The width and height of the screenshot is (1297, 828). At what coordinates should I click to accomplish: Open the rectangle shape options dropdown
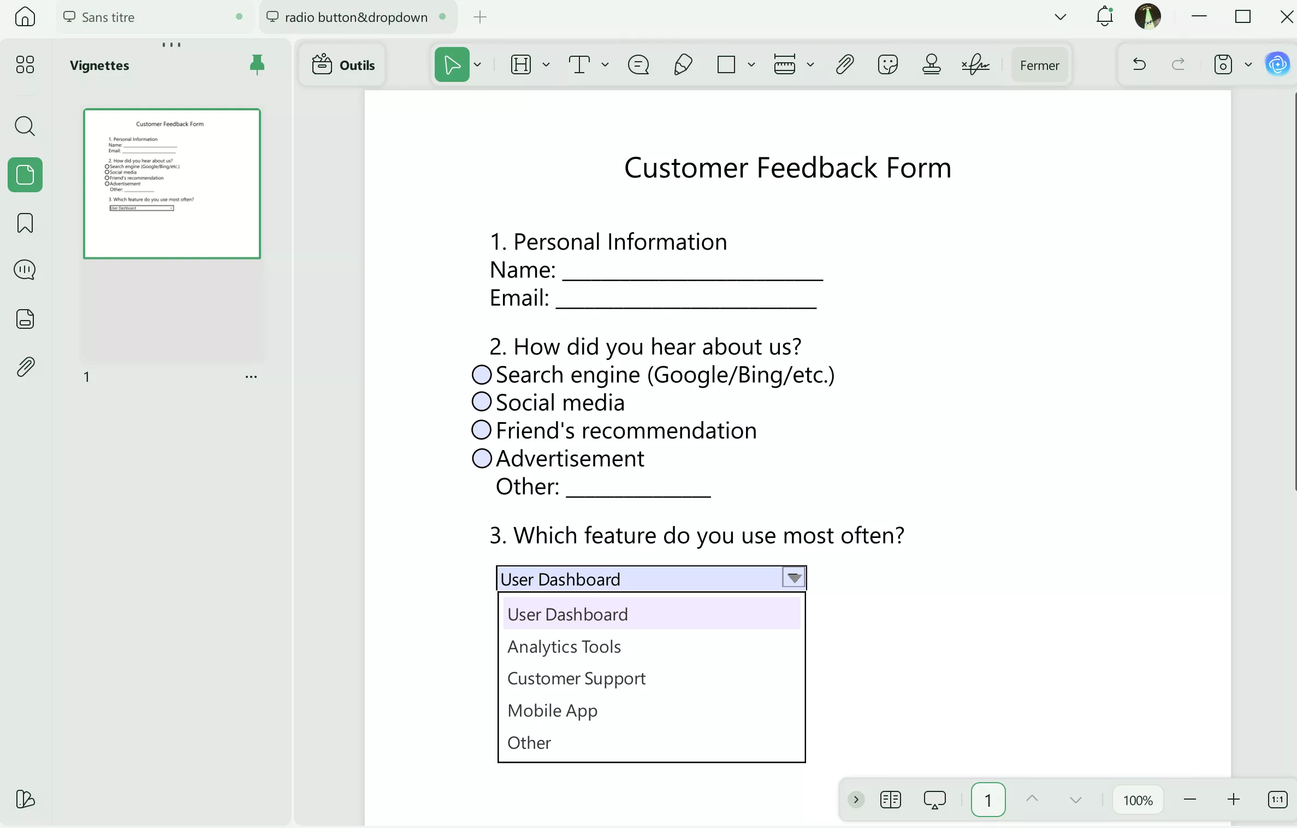click(x=751, y=65)
